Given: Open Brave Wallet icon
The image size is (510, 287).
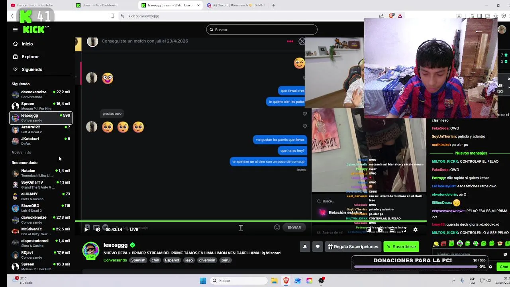Looking at the screenshot, I should pos(488,16).
